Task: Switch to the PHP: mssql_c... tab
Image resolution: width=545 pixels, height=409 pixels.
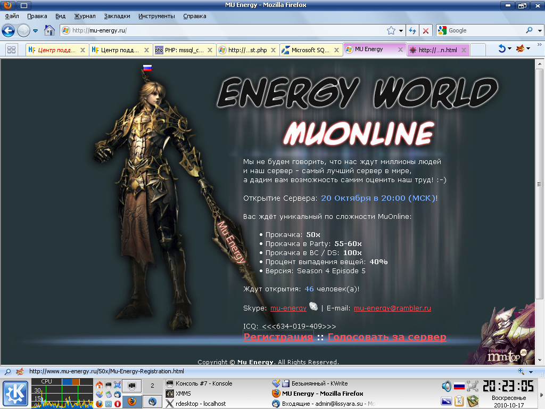Action: pos(184,50)
